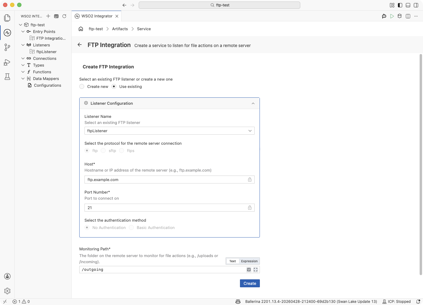The width and height of the screenshot is (423, 305).
Task: Collapse the Listener Configuration section
Action: 253,103
